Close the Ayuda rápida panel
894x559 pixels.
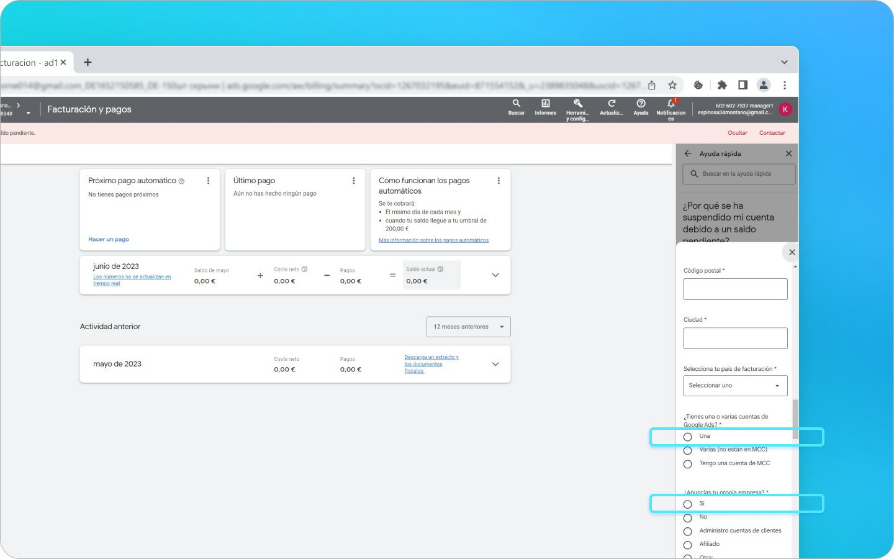pyautogui.click(x=788, y=153)
